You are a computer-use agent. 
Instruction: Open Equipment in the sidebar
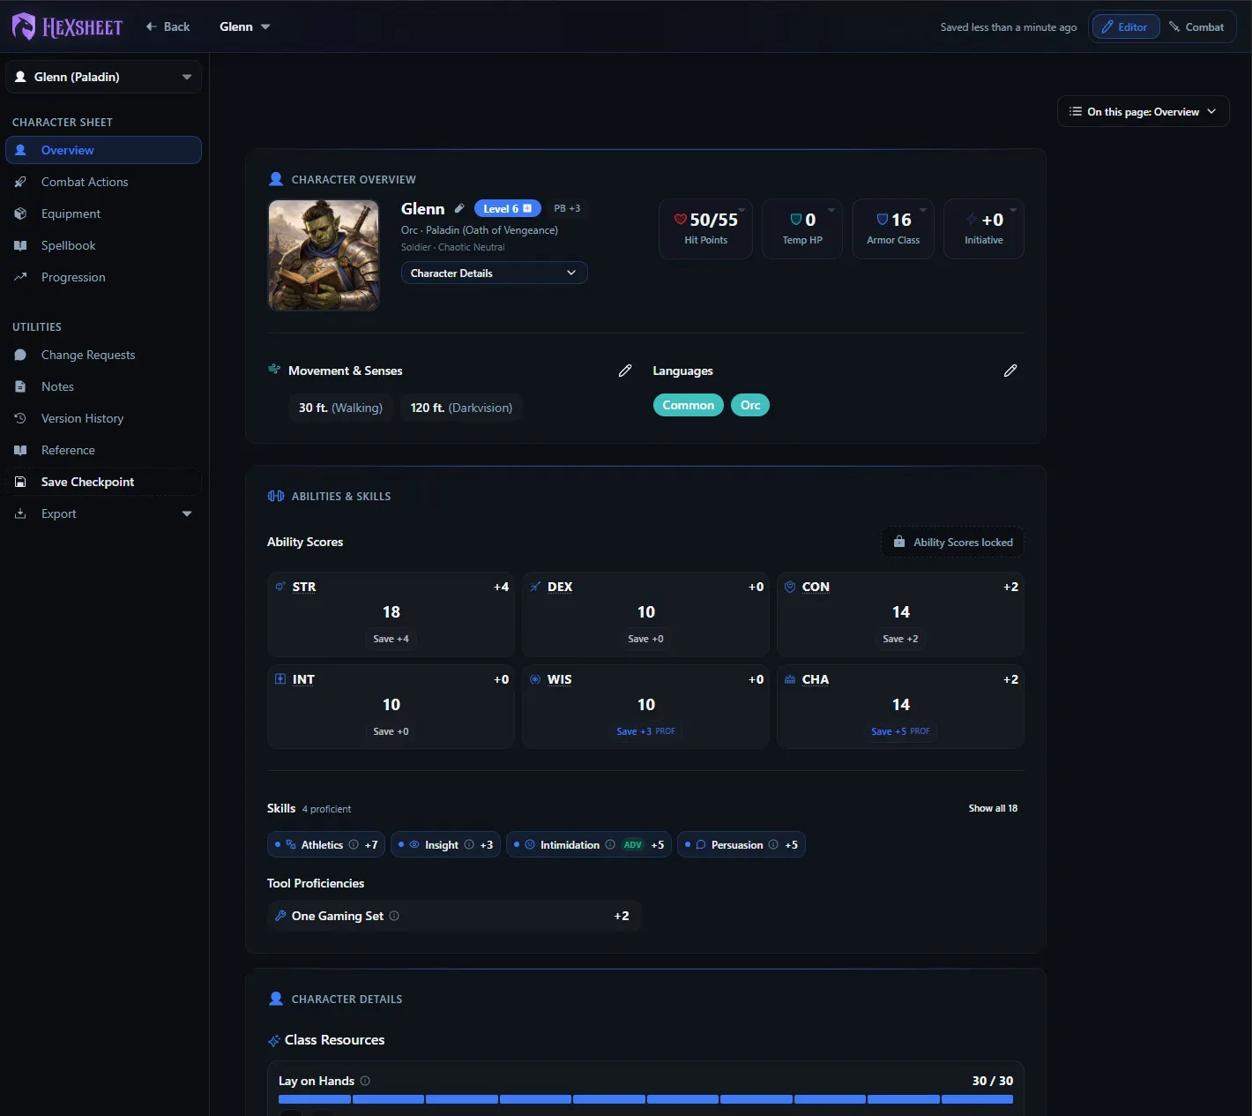point(103,213)
